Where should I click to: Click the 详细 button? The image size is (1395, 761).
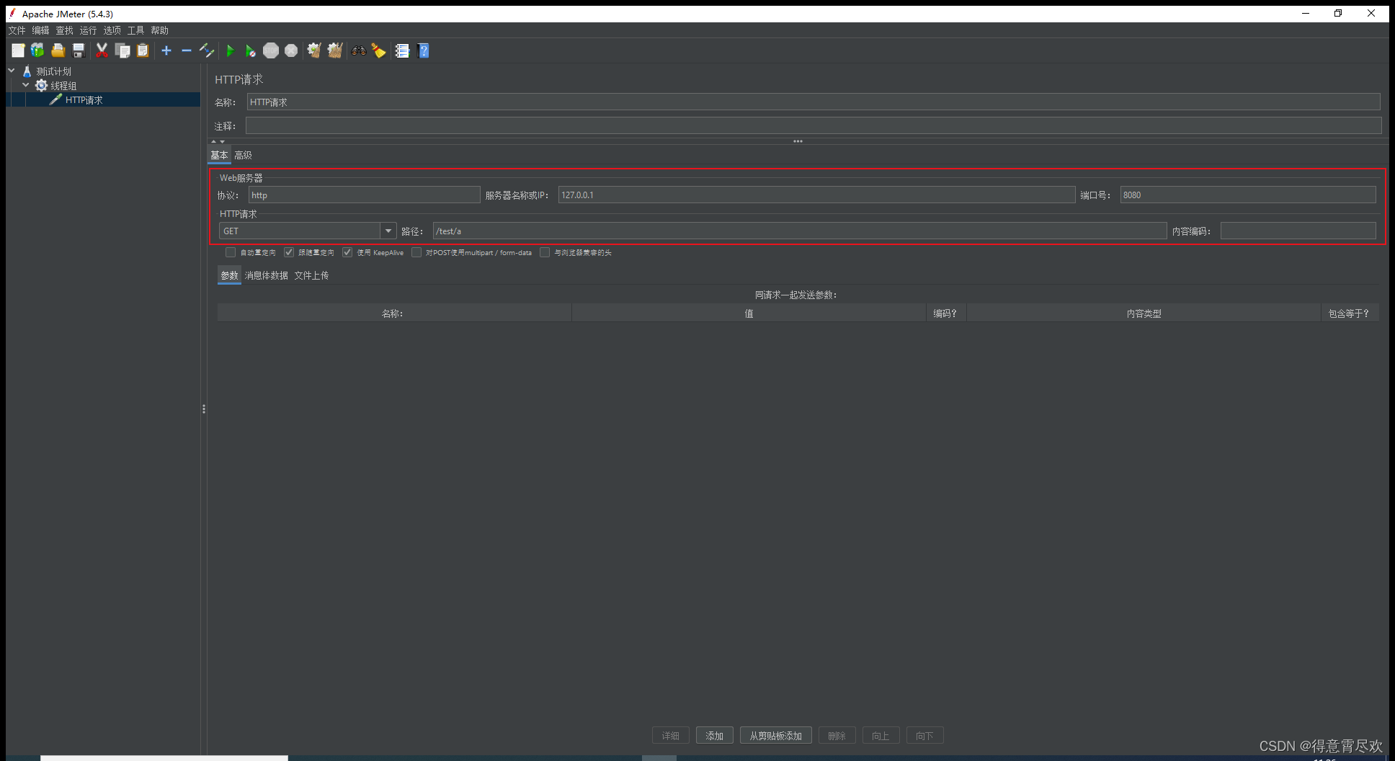pyautogui.click(x=670, y=736)
